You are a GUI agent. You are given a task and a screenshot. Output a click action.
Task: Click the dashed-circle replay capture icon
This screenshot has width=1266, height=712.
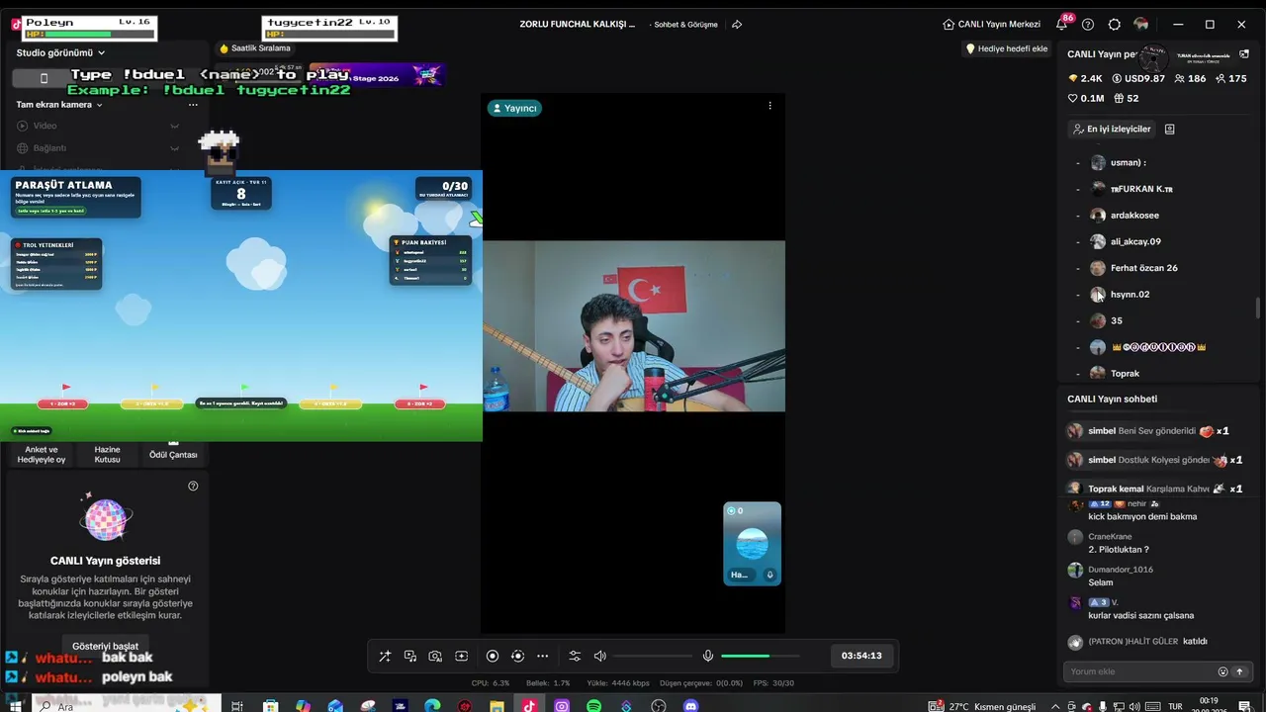[x=517, y=656]
